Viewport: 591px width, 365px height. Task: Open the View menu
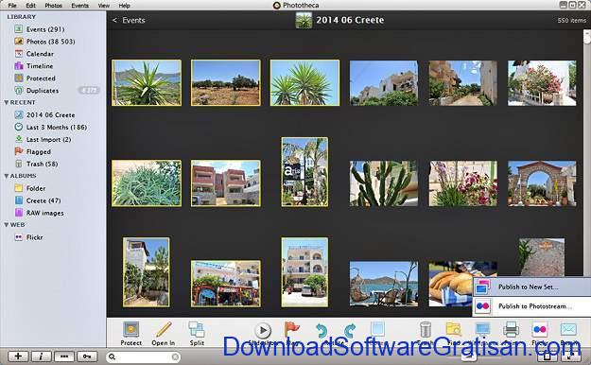tap(104, 6)
